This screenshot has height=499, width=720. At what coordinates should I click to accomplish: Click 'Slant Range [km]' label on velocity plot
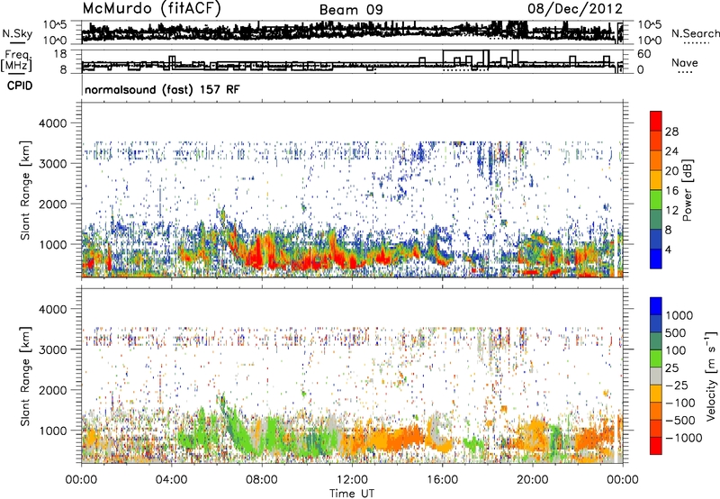point(25,376)
